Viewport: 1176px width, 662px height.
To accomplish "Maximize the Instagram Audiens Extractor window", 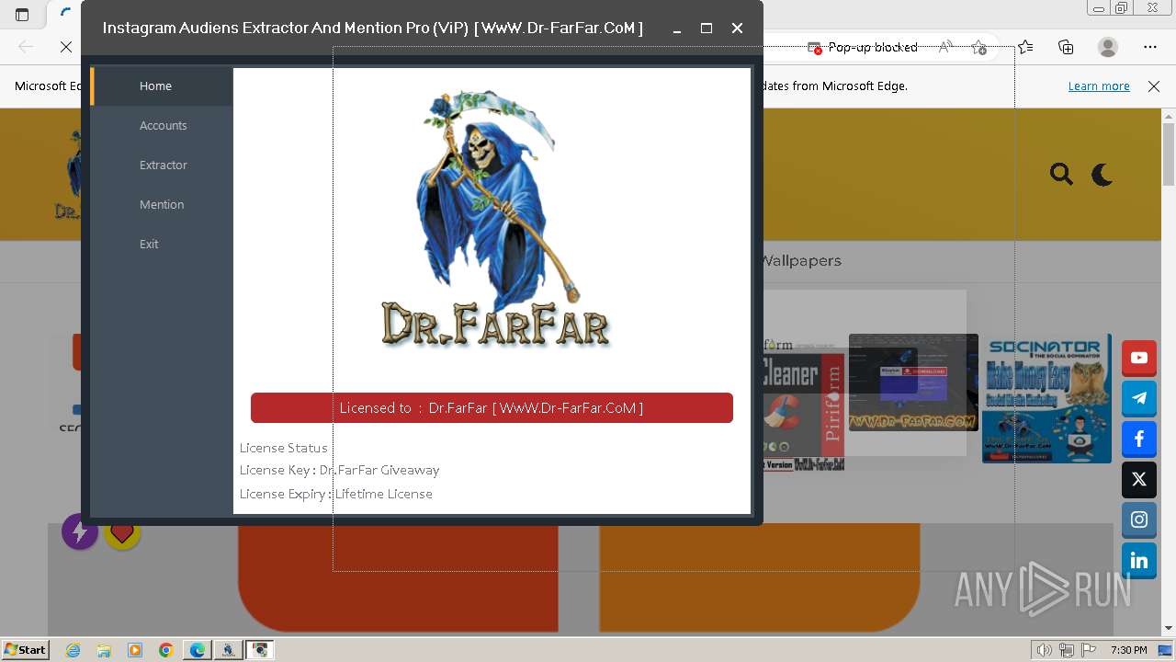I will 707,29.
